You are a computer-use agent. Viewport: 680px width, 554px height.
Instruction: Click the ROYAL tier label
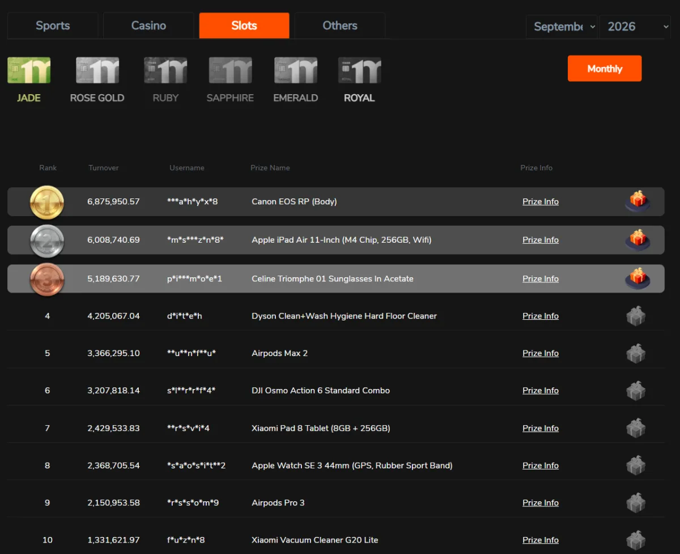(x=359, y=98)
